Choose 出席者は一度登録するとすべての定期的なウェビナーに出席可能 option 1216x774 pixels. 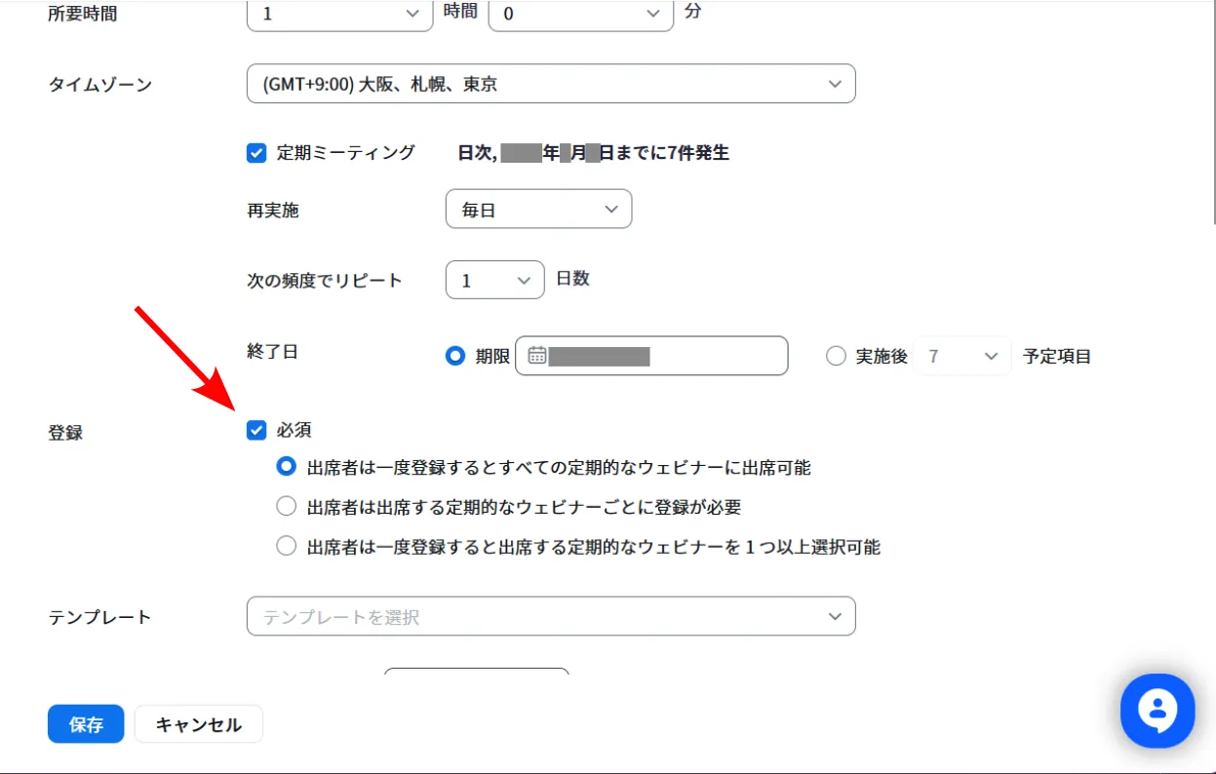pos(286,467)
